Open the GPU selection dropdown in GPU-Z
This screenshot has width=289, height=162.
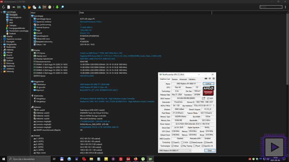point(175,150)
